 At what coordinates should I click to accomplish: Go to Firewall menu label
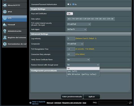point(11,25)
